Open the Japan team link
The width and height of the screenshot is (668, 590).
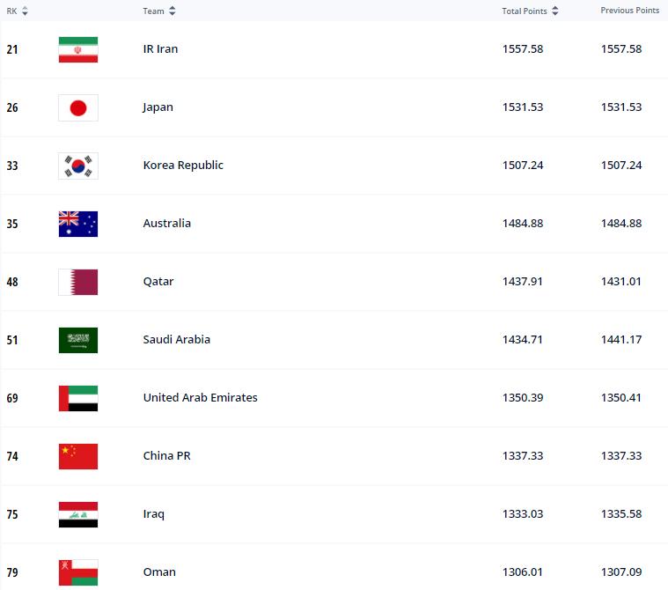pos(158,107)
